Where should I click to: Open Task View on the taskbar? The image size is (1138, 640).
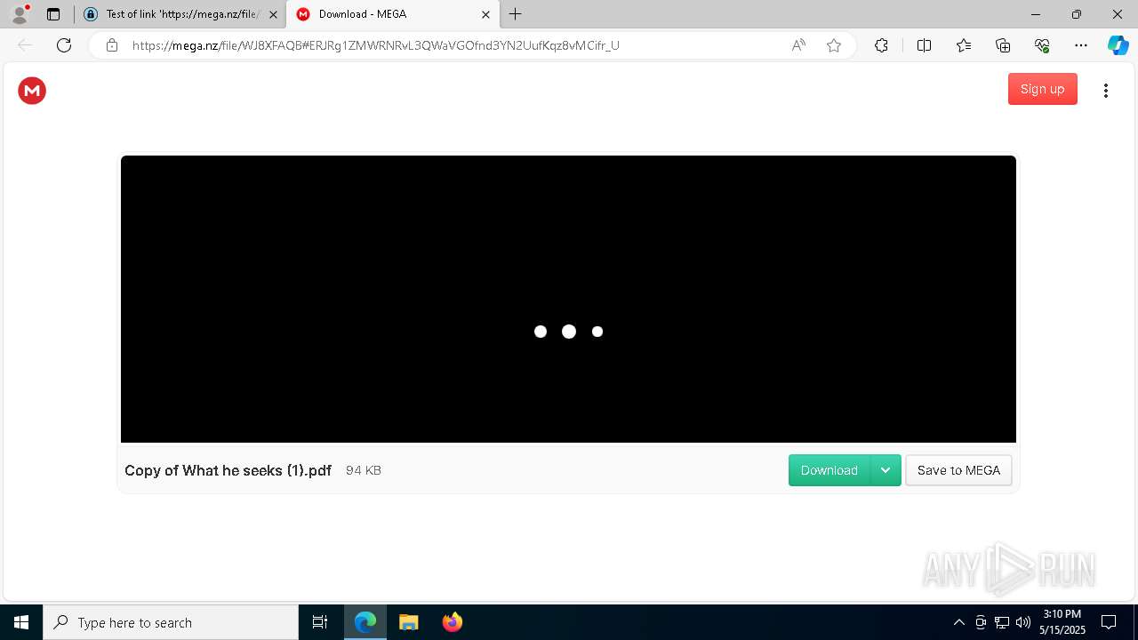(320, 622)
